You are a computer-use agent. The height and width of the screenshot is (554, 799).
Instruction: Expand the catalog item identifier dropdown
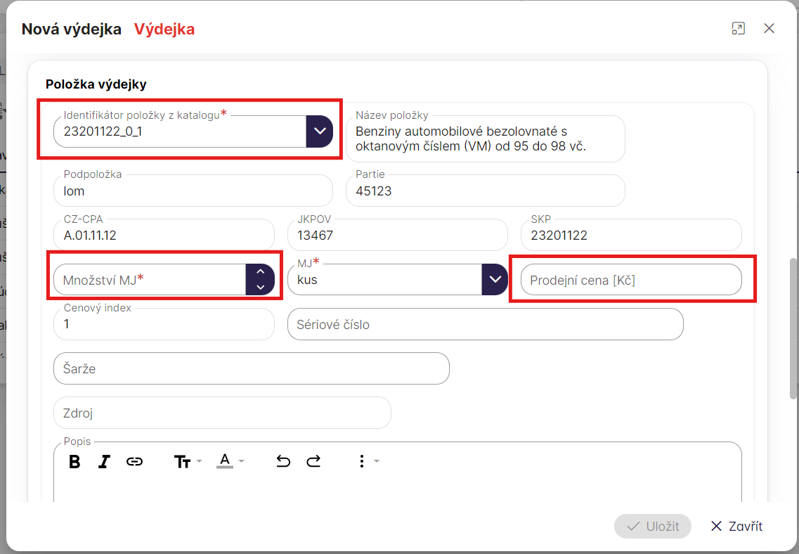[x=320, y=131]
